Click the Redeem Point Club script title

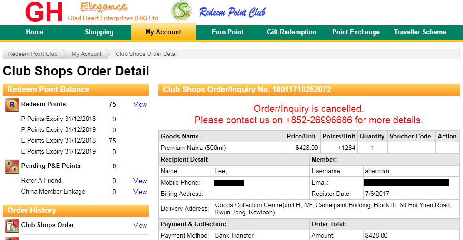(x=232, y=12)
